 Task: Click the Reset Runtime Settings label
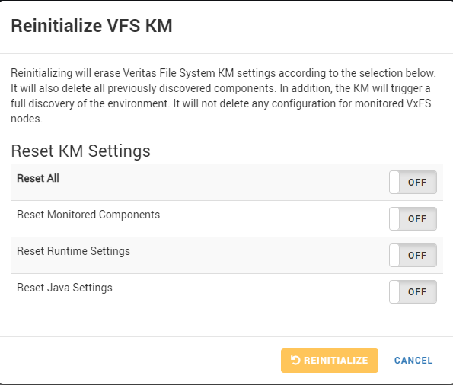pyautogui.click(x=73, y=251)
